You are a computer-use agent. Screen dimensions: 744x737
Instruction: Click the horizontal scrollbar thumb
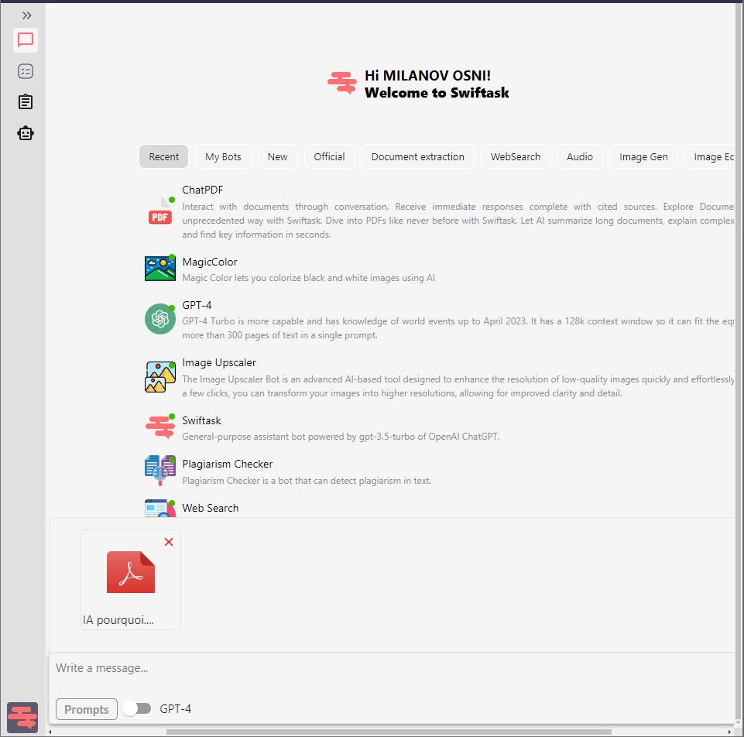pyautogui.click(x=389, y=732)
